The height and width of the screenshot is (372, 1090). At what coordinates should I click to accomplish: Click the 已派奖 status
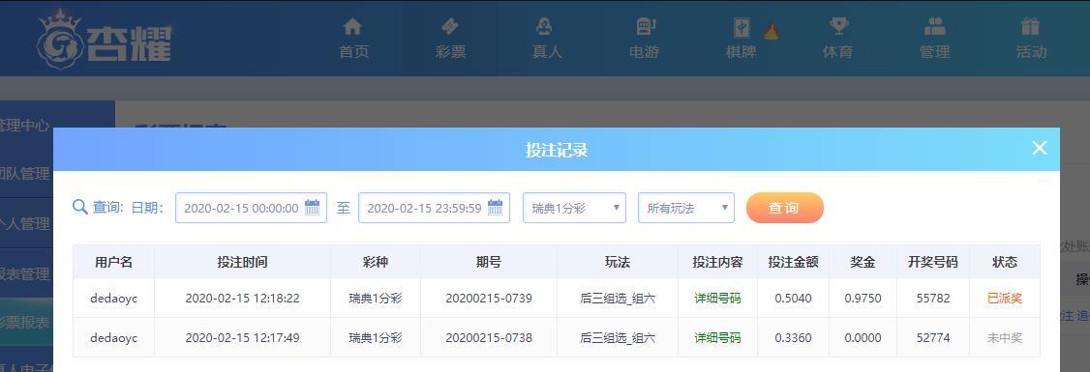click(1005, 299)
